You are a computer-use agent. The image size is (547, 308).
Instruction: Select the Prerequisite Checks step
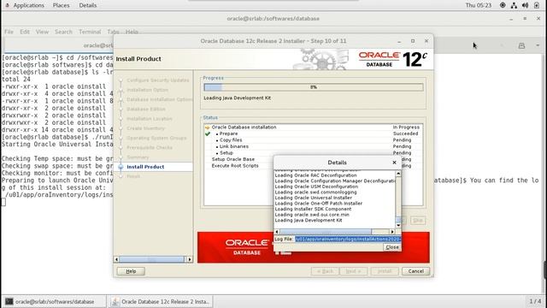pyautogui.click(x=150, y=147)
